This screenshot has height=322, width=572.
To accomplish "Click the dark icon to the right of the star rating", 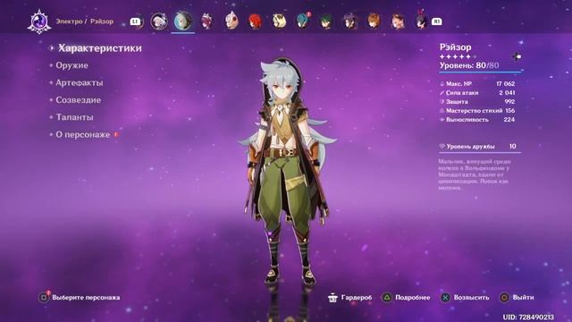I will [517, 56].
